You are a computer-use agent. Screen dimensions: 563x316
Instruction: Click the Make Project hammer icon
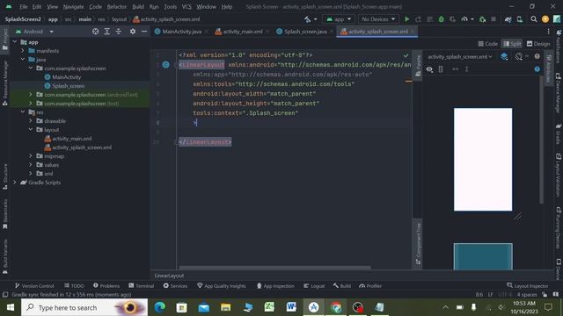pos(308,19)
